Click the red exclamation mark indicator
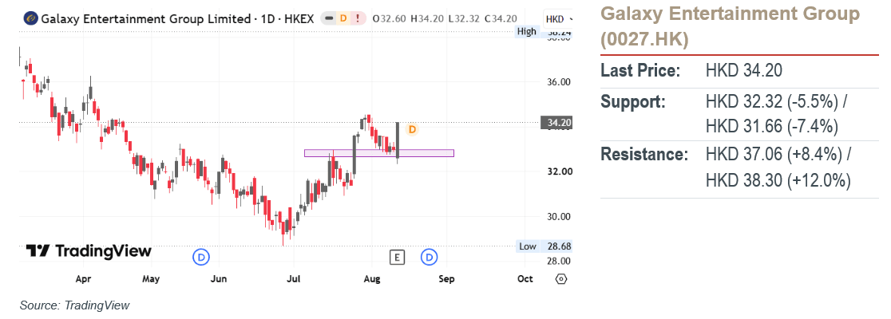This screenshot has height=319, width=891. click(x=357, y=18)
